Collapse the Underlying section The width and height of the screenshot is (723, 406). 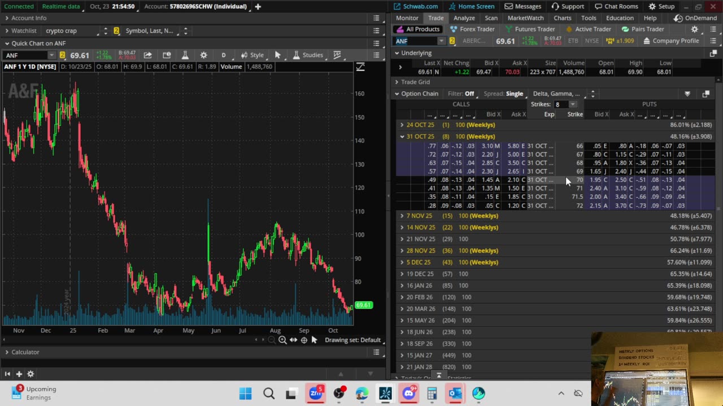397,53
